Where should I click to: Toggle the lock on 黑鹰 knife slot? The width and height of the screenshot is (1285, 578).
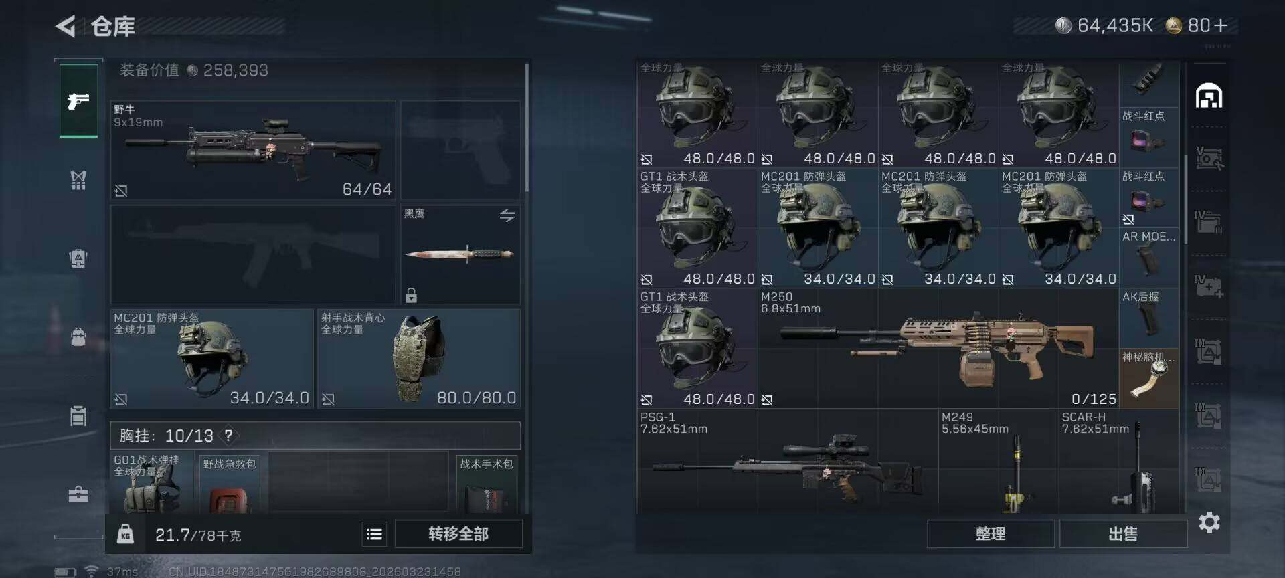[x=411, y=295]
